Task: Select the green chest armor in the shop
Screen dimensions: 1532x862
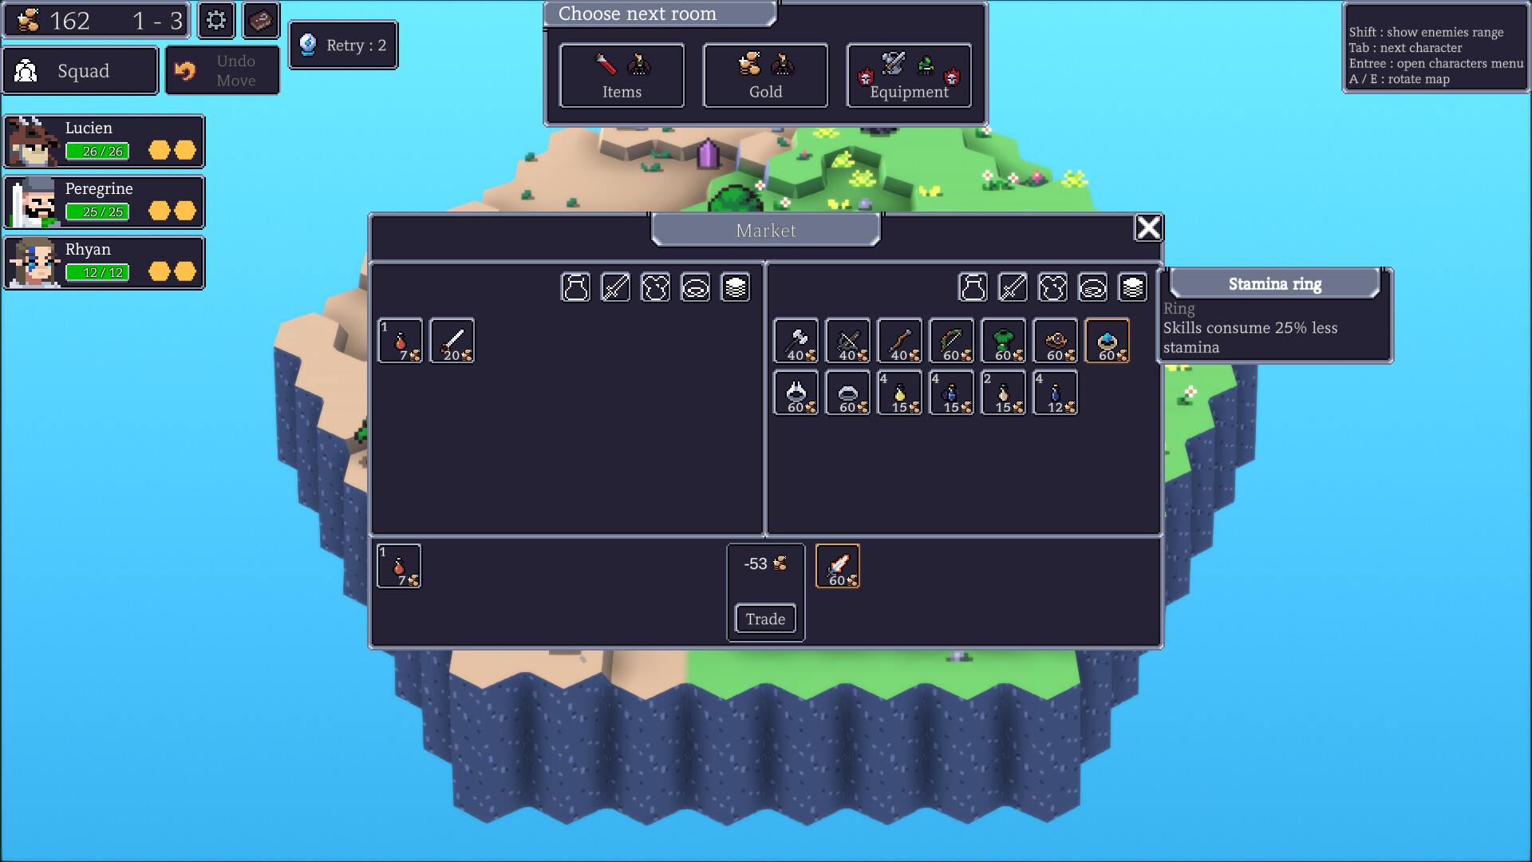Action: (1004, 341)
